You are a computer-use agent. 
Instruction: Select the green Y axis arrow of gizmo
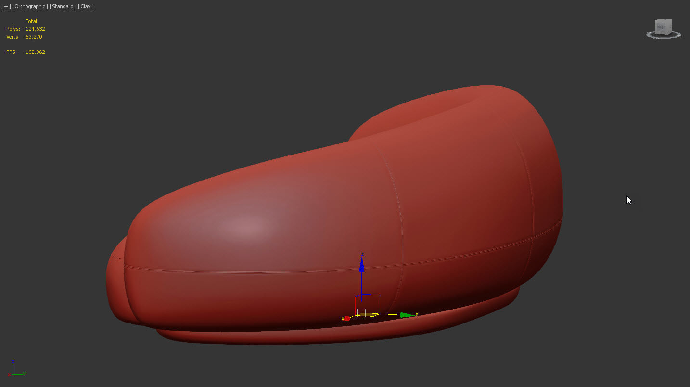[408, 315]
